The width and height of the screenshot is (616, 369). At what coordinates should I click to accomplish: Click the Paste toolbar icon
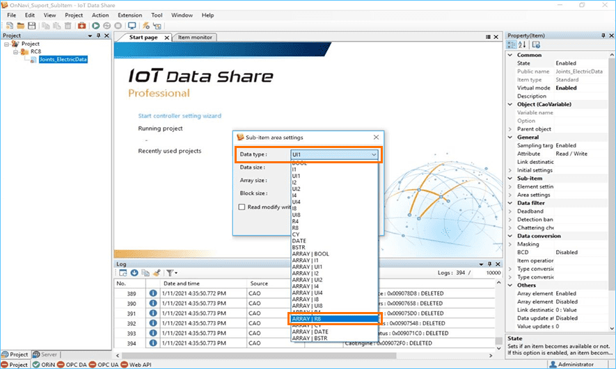click(x=56, y=26)
